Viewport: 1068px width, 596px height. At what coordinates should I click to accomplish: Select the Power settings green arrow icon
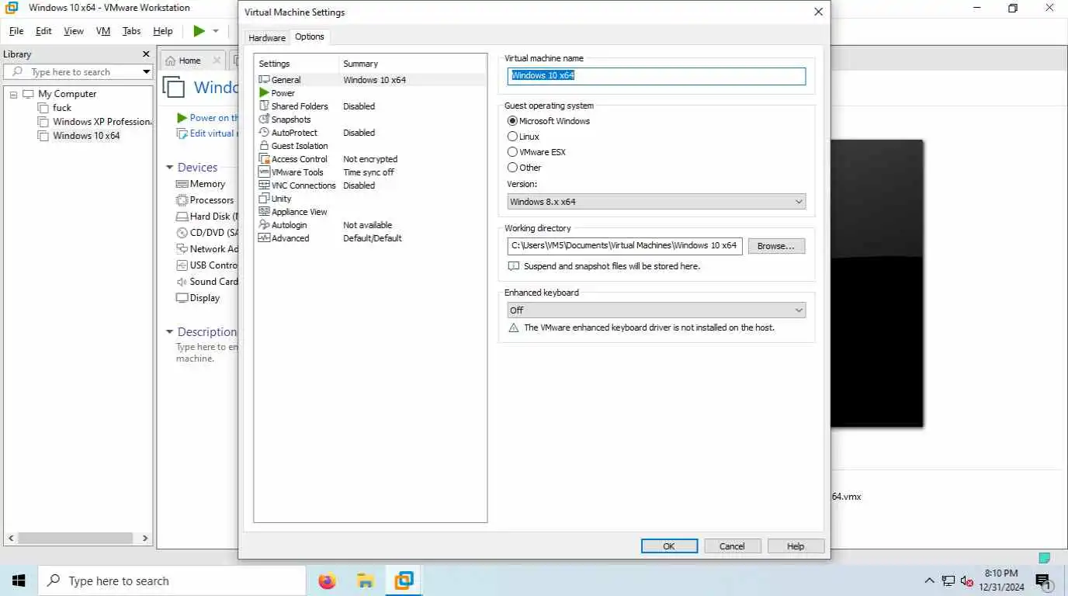point(264,93)
